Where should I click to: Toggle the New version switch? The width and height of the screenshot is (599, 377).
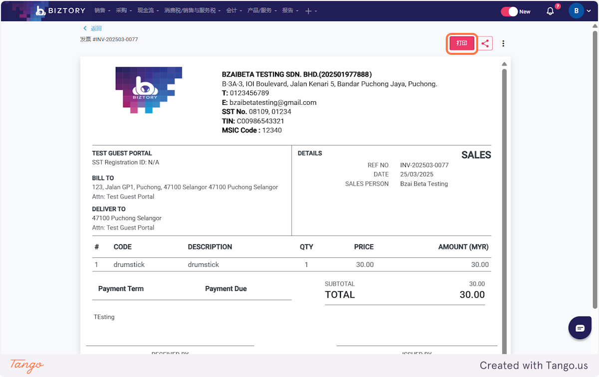[x=510, y=11]
